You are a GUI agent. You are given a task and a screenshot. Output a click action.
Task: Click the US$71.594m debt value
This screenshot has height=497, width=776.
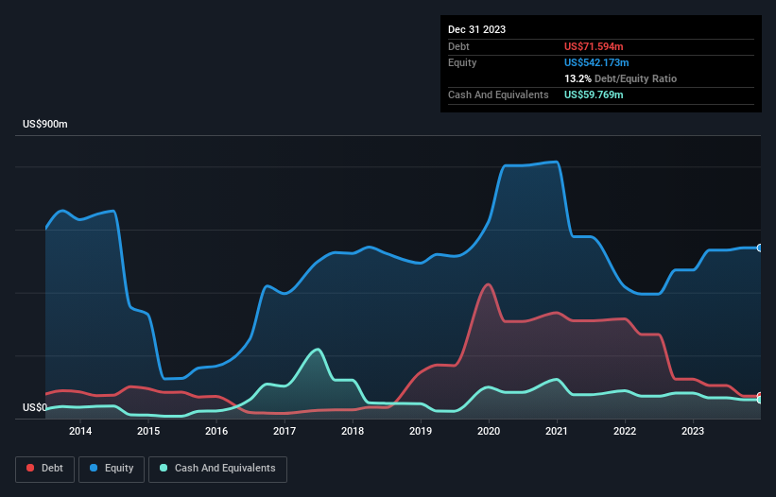point(594,46)
